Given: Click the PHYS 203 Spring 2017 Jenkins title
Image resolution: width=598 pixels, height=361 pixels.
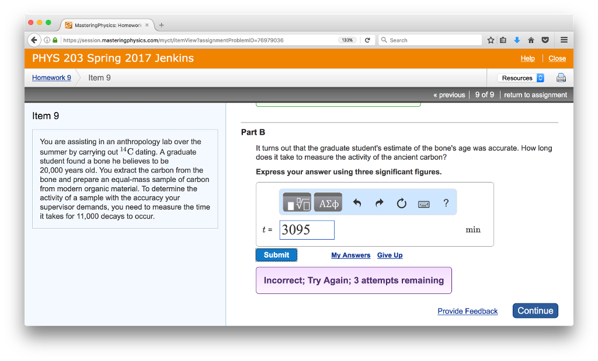Looking at the screenshot, I should [x=113, y=58].
